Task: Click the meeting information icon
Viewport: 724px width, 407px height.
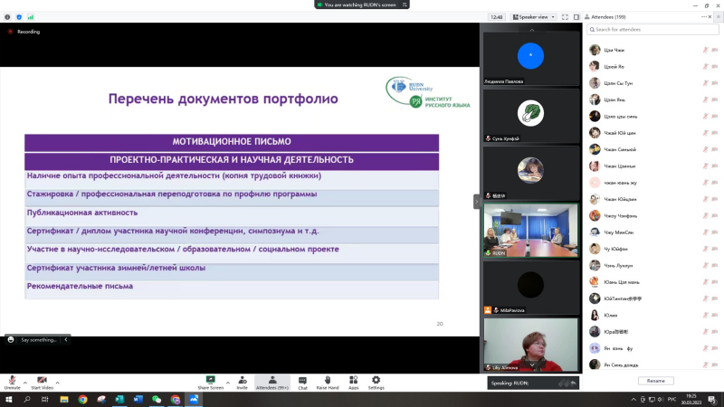Action: click(x=7, y=16)
